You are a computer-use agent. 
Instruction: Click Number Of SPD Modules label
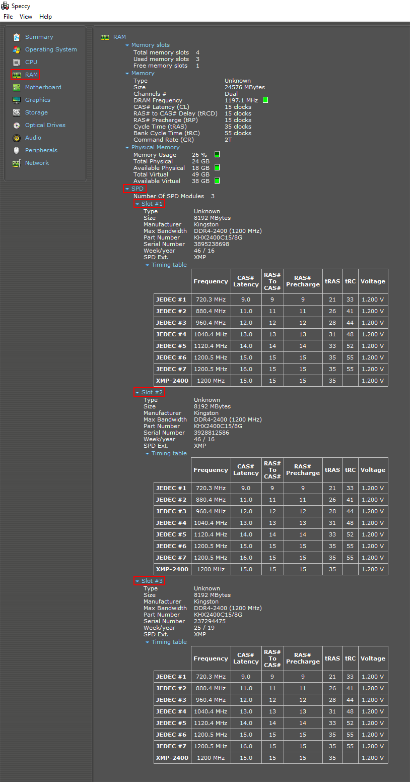tap(169, 196)
